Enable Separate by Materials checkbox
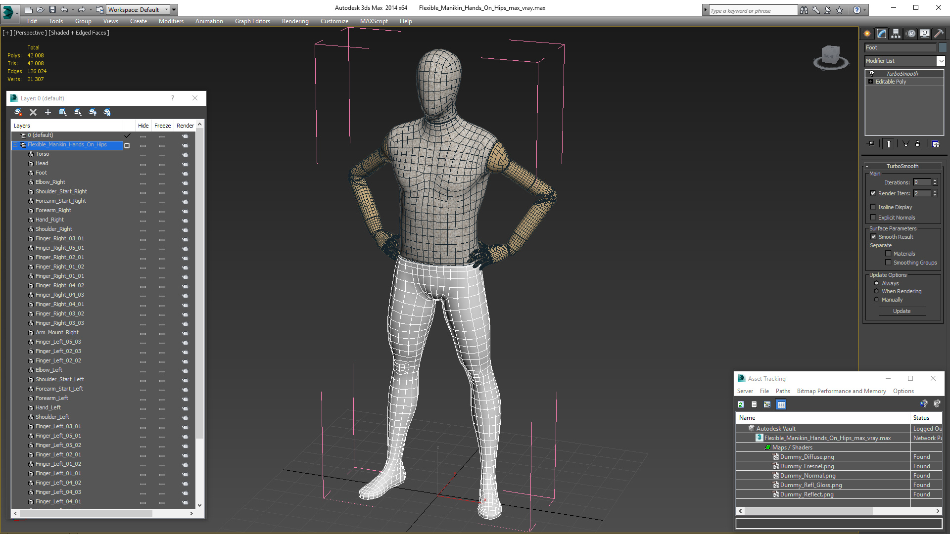Image resolution: width=950 pixels, height=534 pixels. tap(889, 254)
